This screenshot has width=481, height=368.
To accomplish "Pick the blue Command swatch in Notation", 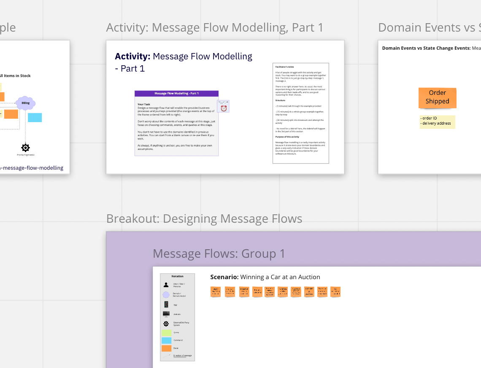I will pos(167,340).
